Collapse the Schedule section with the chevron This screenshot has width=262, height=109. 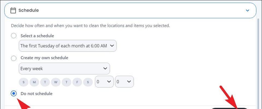(x=248, y=11)
